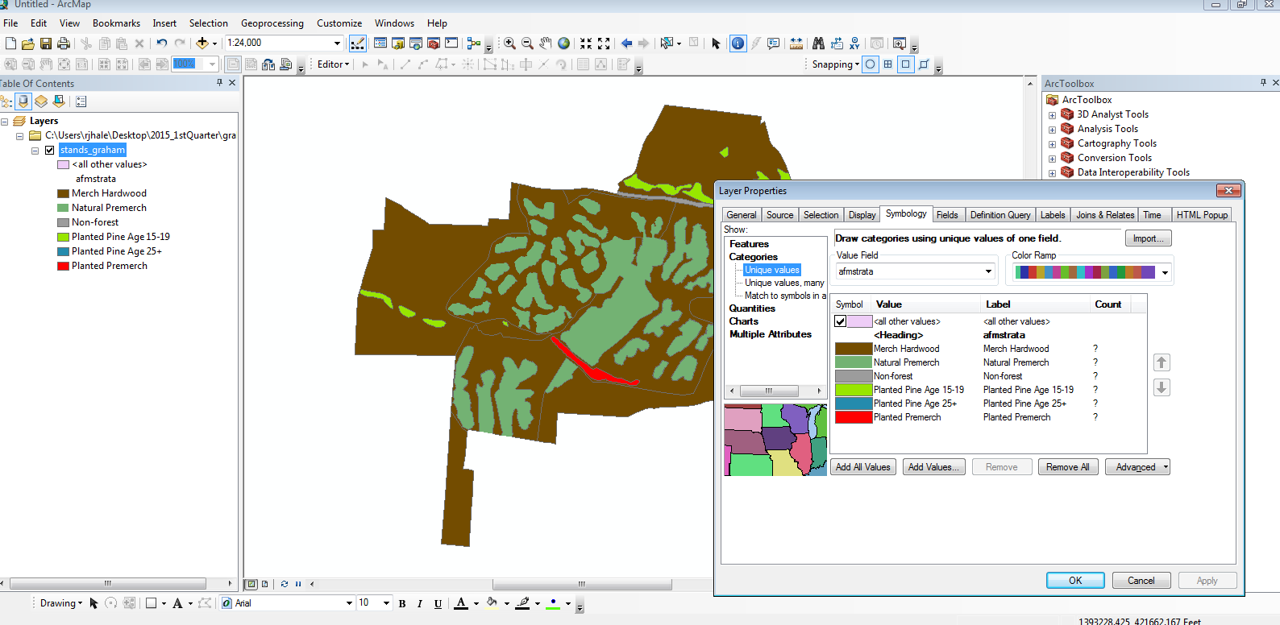Toggle Point Snapping in Snapping toolbar

coord(871,64)
